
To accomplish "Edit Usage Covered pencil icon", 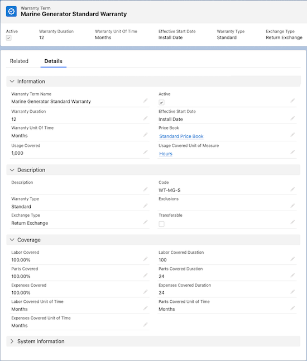I will 145,152.
